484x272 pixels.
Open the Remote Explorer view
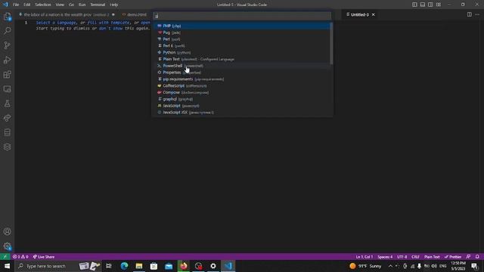[7, 89]
